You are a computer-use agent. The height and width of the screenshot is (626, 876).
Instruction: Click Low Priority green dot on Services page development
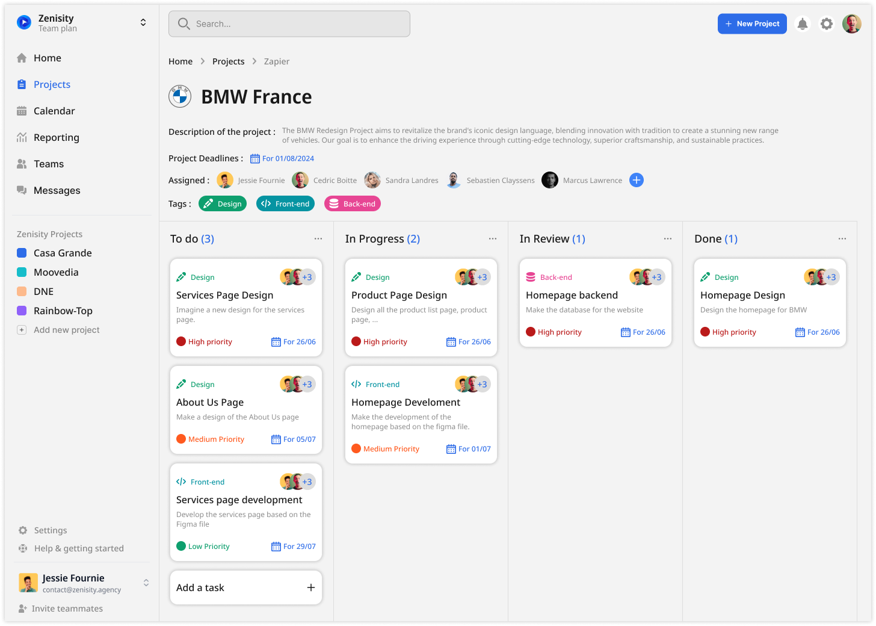click(x=181, y=547)
